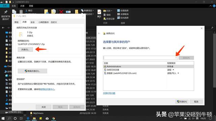Open the 文件 menu in Explorer ribbon

5,6
